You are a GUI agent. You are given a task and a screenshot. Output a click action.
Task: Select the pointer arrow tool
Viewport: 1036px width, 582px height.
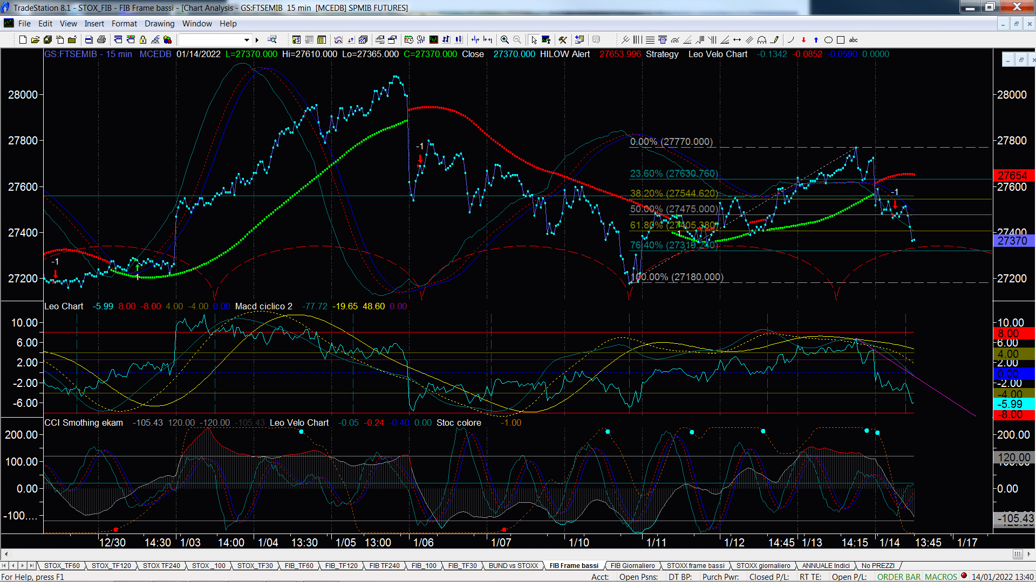pyautogui.click(x=534, y=40)
